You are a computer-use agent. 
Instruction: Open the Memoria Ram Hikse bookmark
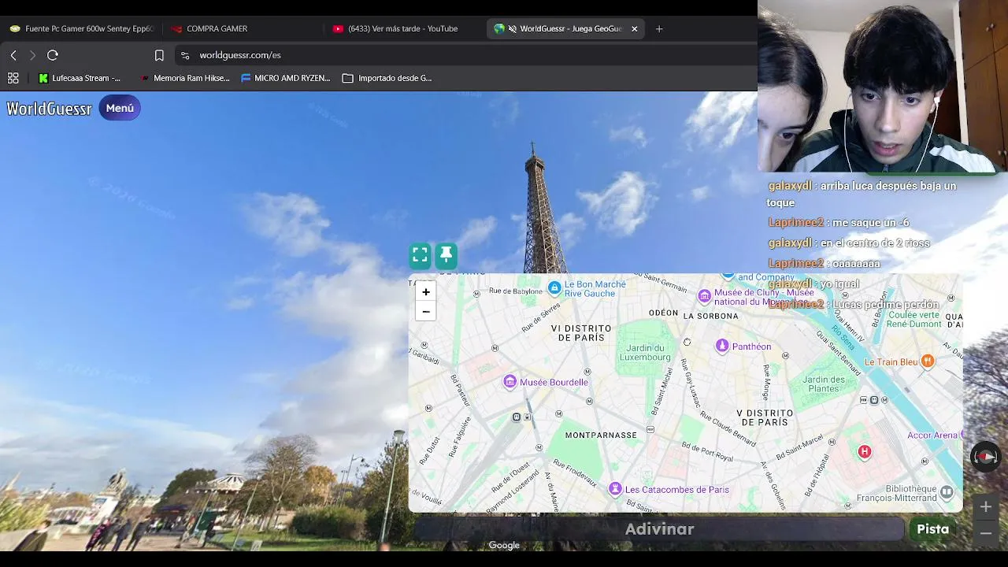(184, 78)
